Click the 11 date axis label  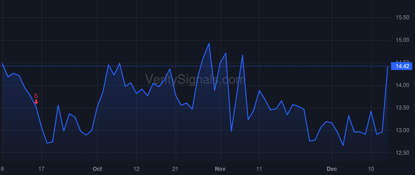259,169
